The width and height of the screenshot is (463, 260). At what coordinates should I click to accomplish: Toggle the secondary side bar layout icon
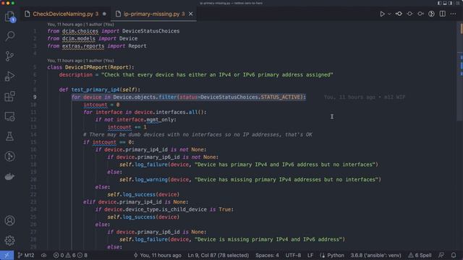(450, 3)
